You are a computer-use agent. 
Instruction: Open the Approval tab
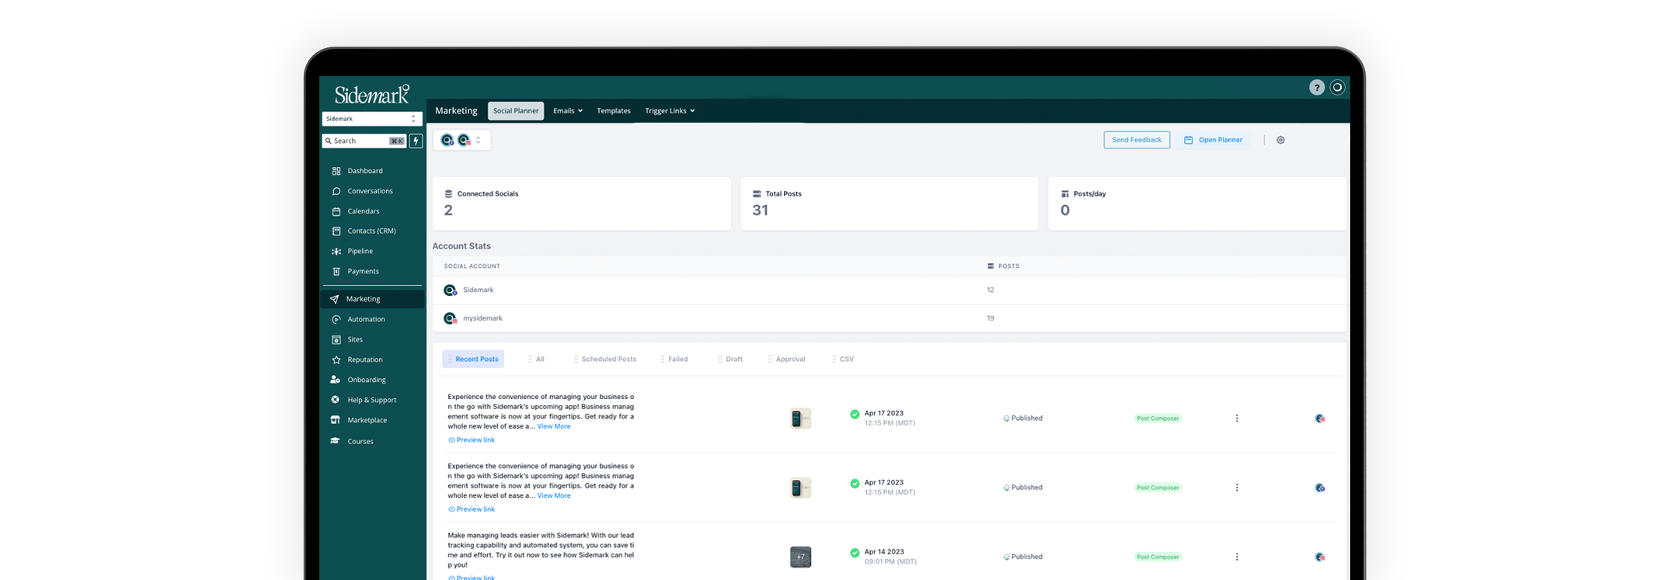tap(786, 359)
